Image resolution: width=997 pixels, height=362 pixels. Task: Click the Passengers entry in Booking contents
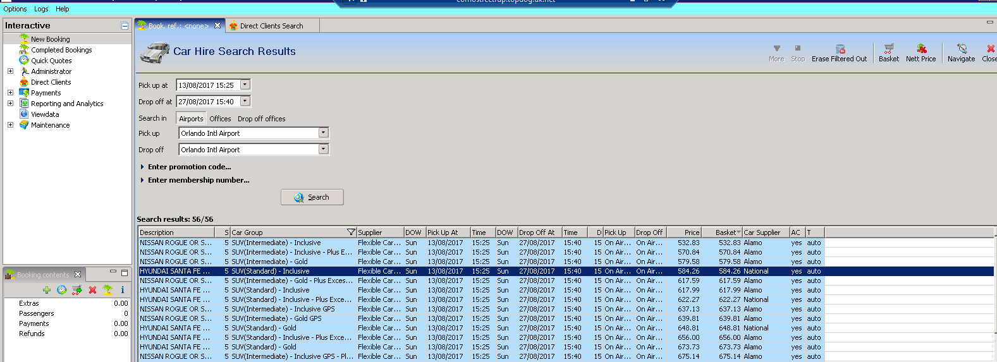[36, 313]
